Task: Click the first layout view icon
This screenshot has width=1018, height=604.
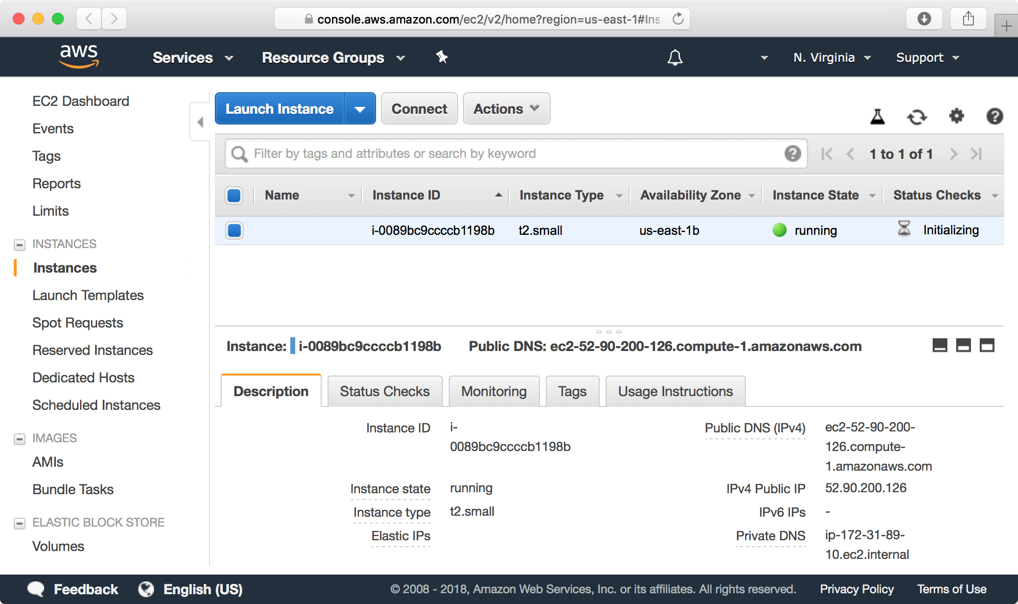Action: pyautogui.click(x=940, y=346)
